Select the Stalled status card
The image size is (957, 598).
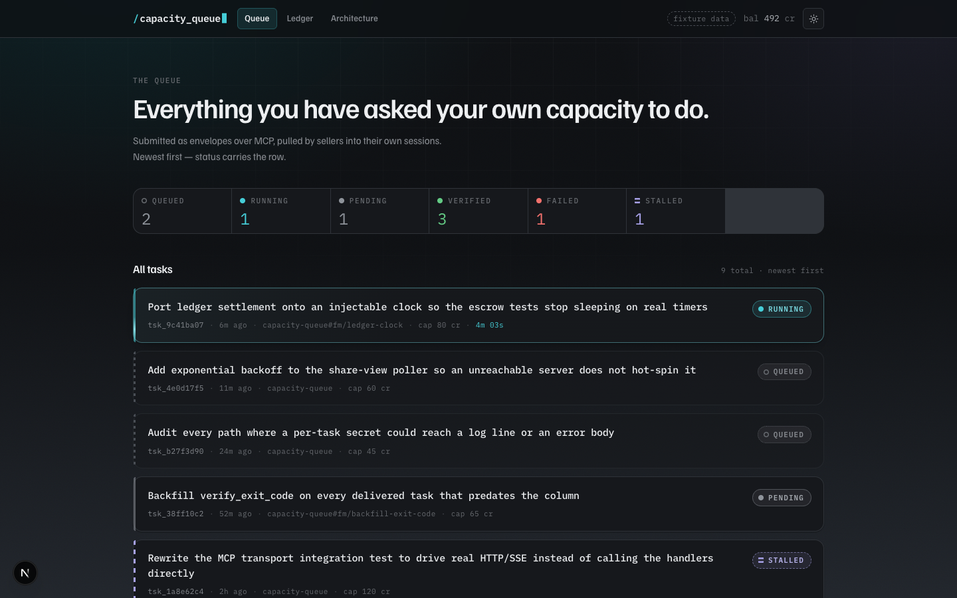click(x=676, y=211)
